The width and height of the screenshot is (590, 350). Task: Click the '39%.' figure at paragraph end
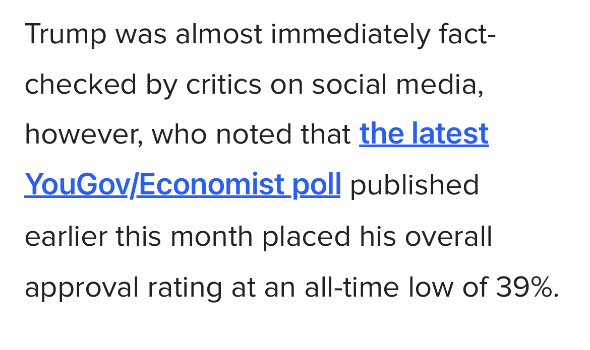[527, 287]
